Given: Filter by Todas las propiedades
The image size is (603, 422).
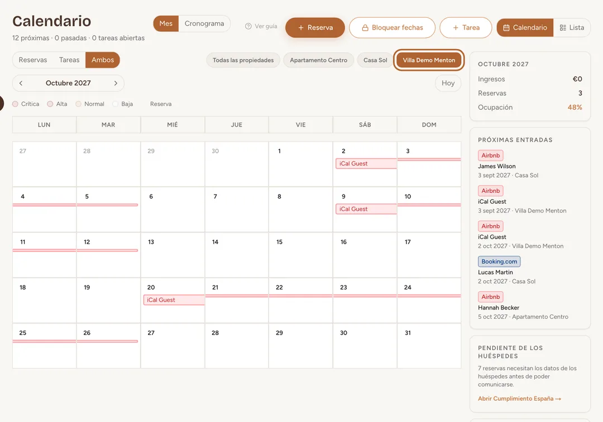Looking at the screenshot, I should point(243,60).
